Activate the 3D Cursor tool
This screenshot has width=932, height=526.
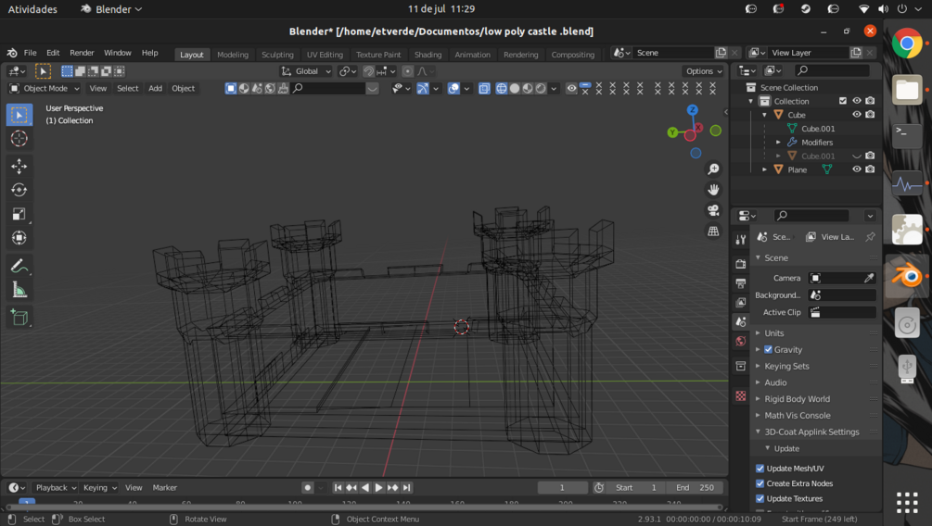[19, 138]
